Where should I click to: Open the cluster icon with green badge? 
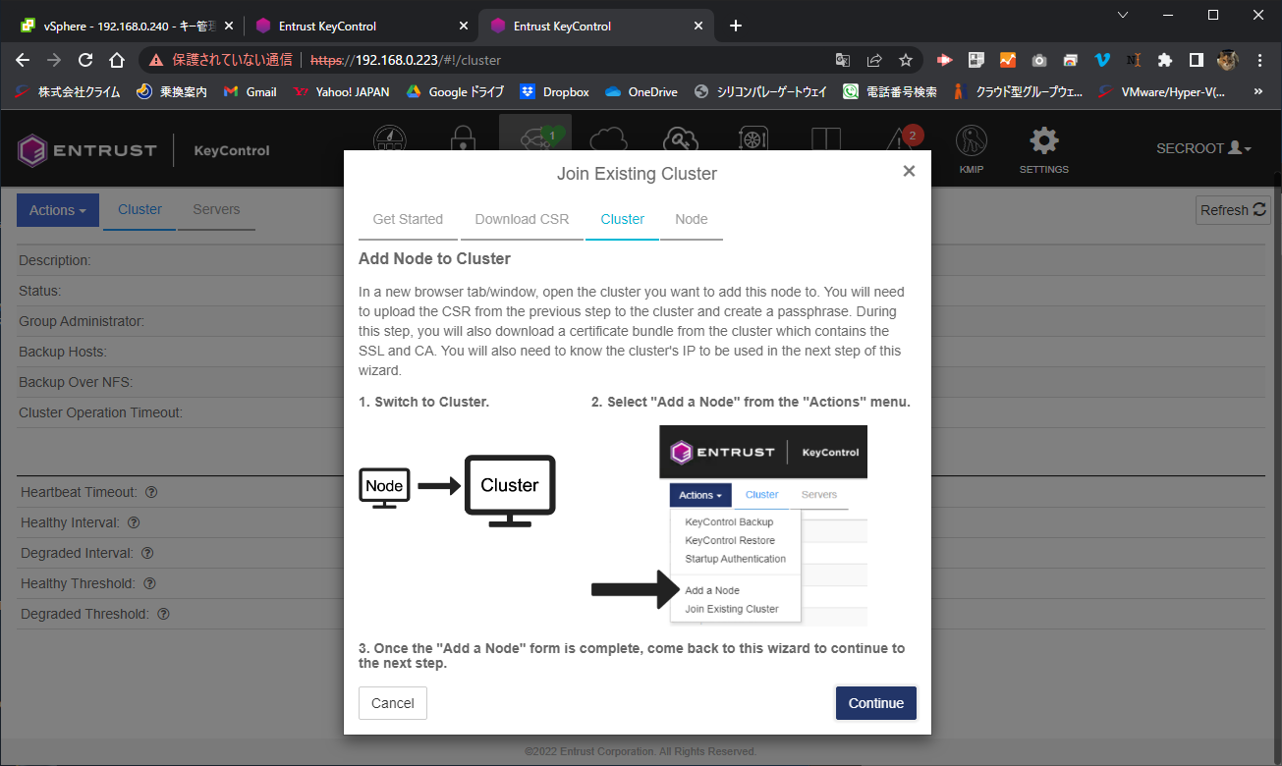click(535, 137)
